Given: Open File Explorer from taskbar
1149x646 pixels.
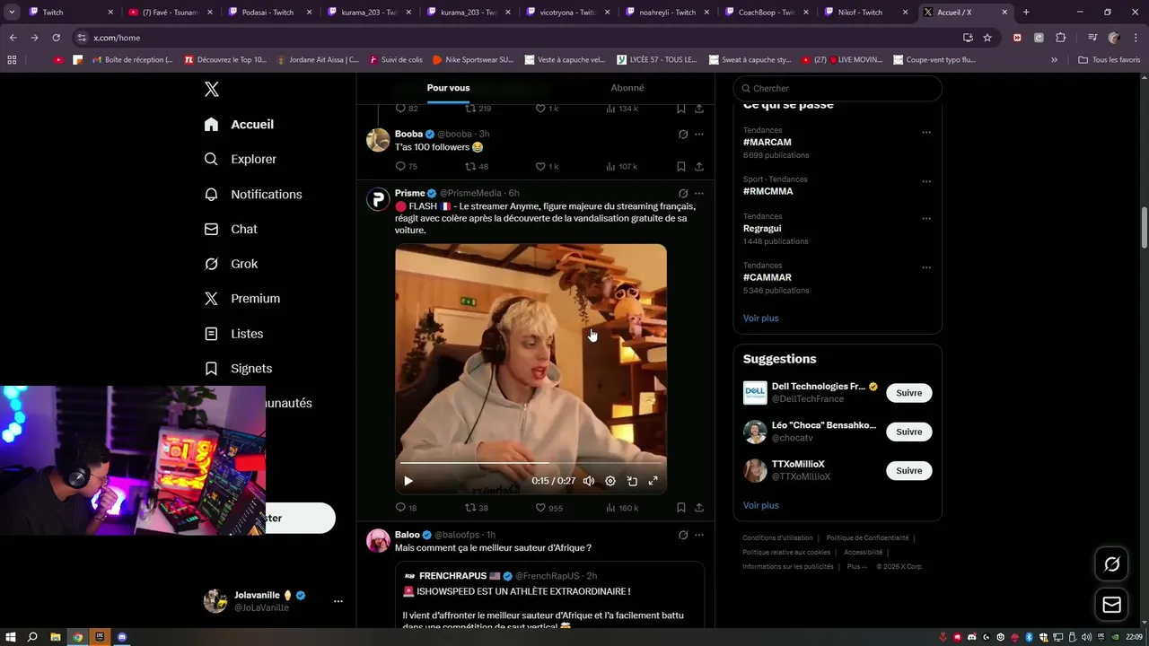Looking at the screenshot, I should [x=55, y=637].
